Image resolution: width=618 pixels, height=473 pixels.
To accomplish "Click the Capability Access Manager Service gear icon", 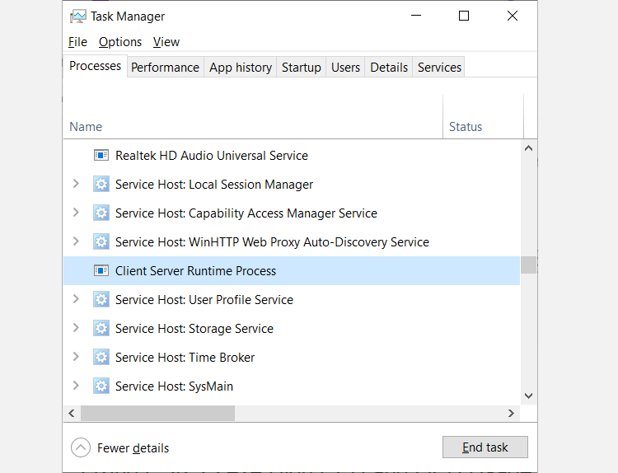I will 101,213.
